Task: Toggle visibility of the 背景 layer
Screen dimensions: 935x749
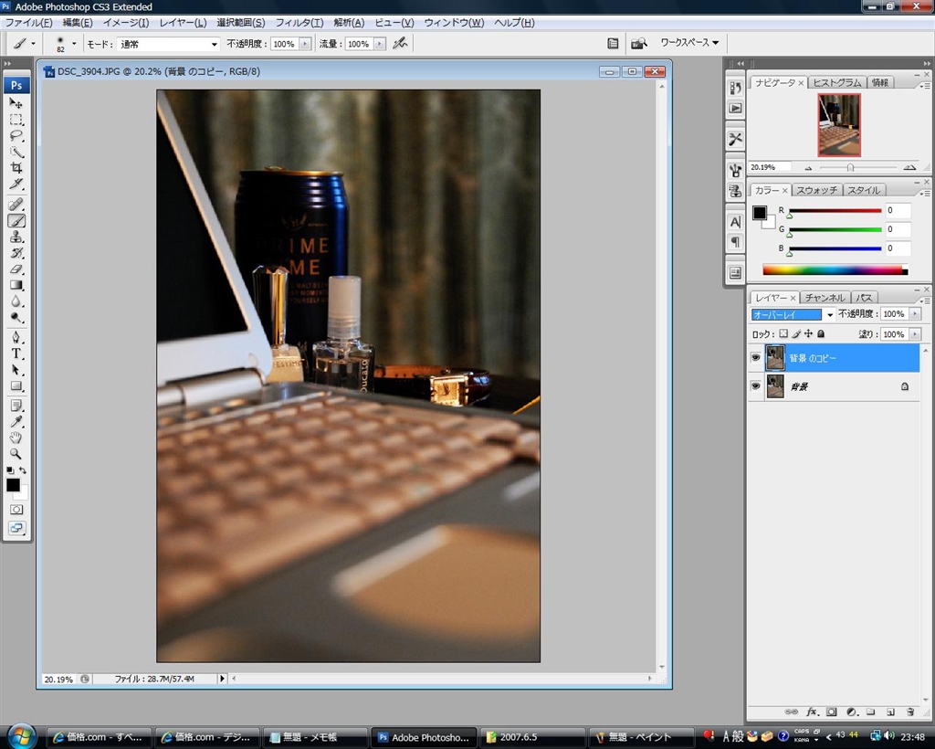Action: click(x=755, y=386)
